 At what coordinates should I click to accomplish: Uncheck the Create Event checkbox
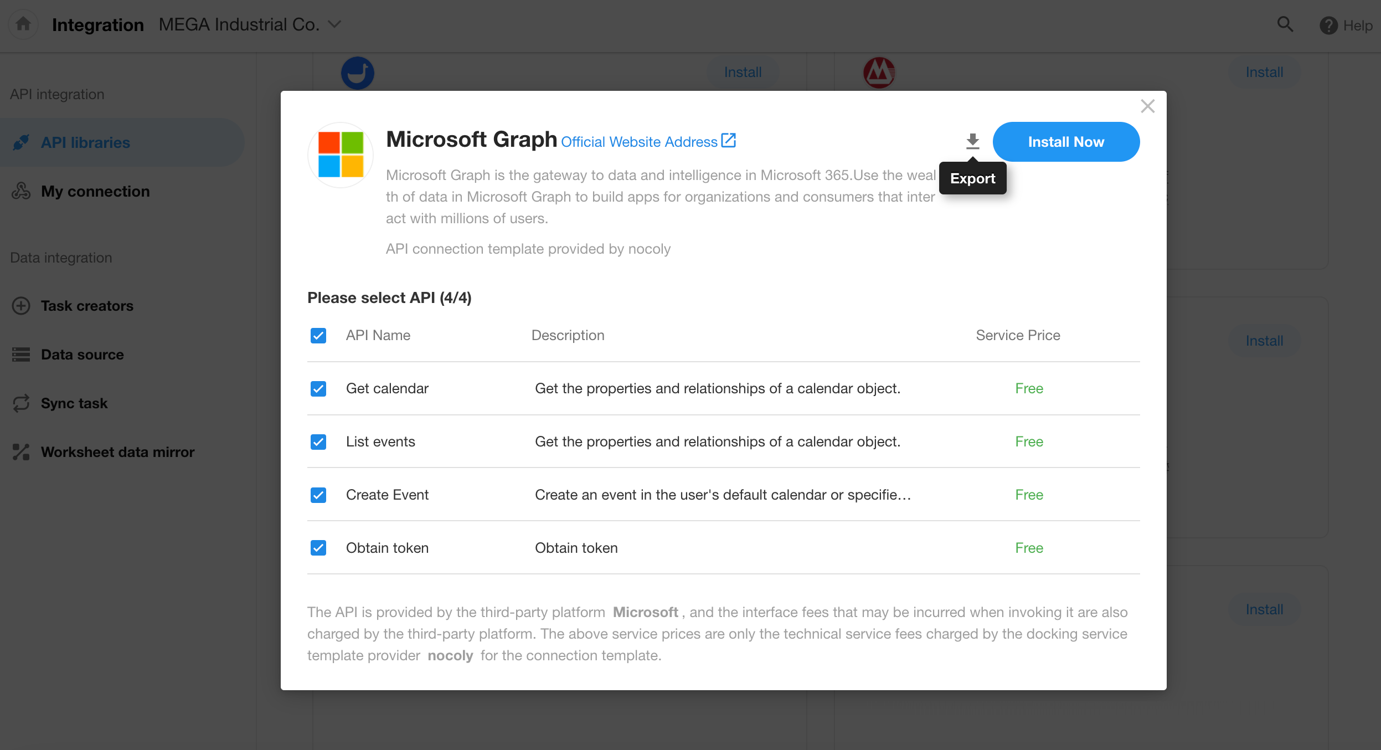pyautogui.click(x=318, y=495)
